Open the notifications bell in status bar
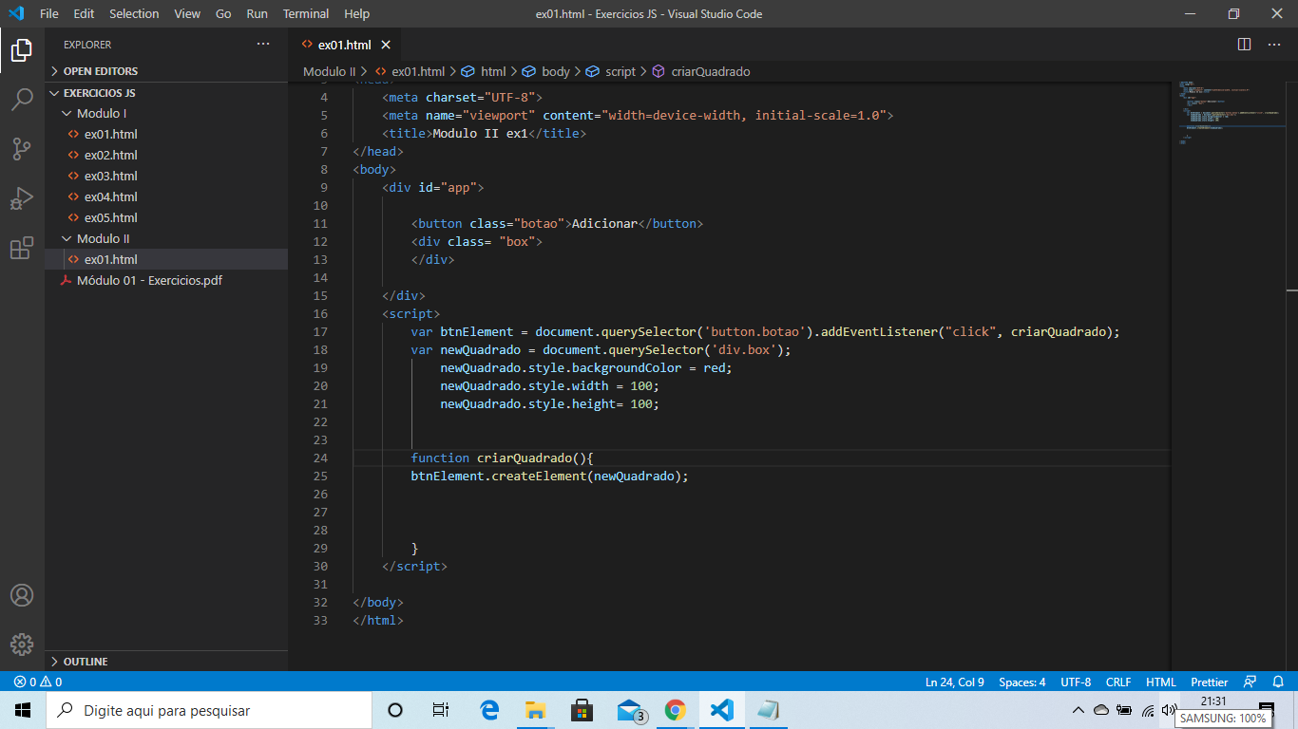1298x729 pixels. point(1278,682)
